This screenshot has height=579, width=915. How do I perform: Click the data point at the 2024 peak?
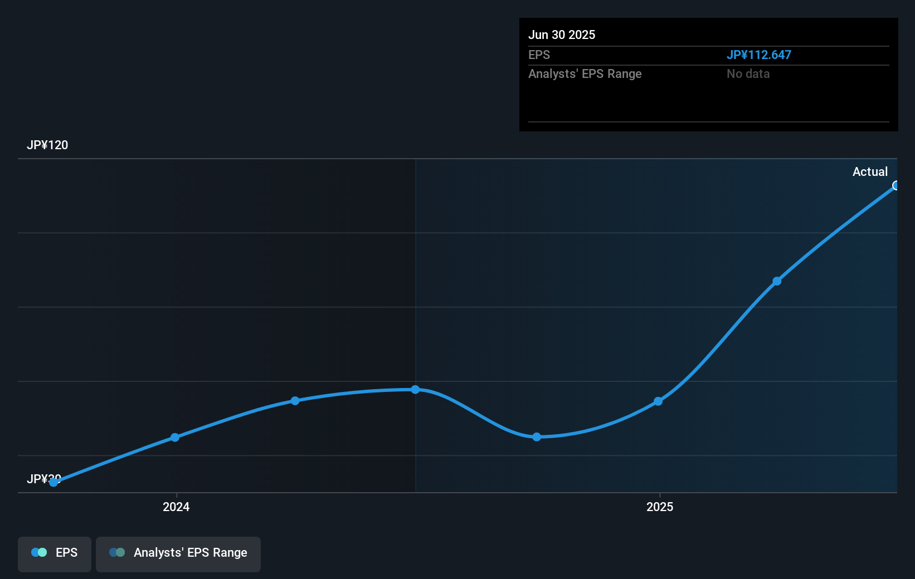coord(415,389)
